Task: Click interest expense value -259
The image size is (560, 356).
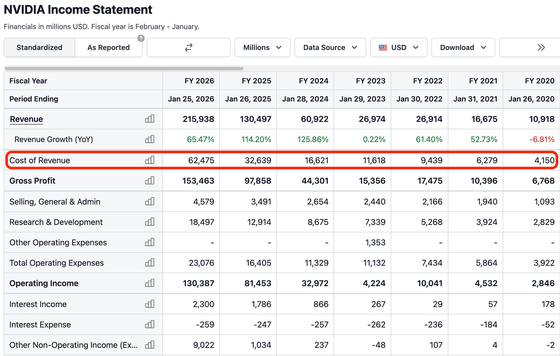Action: [x=205, y=325]
